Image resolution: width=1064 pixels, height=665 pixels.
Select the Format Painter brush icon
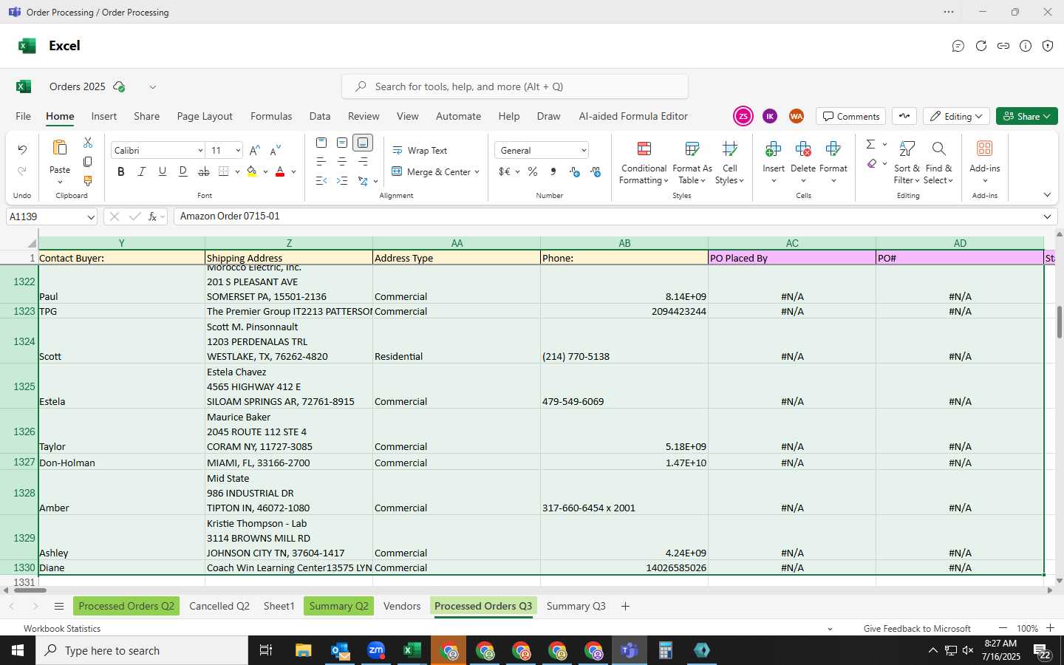click(x=88, y=180)
